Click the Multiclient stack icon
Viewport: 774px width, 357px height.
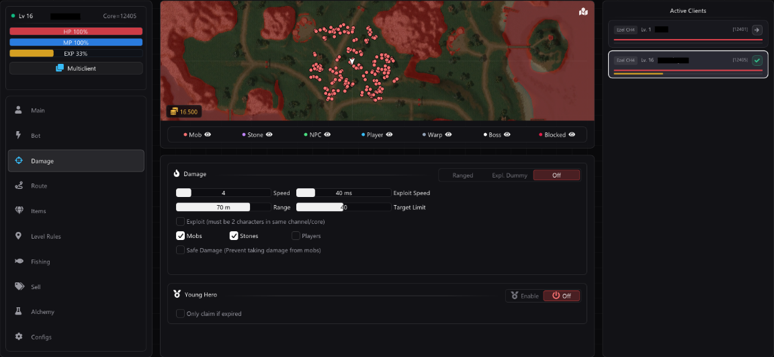(x=60, y=68)
